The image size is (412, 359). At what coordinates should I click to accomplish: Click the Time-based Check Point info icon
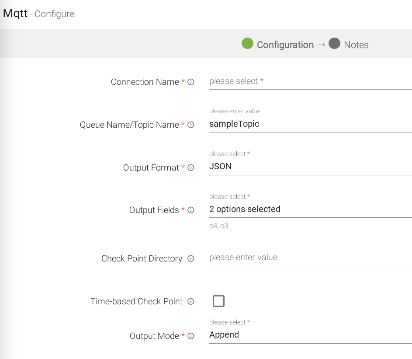tap(191, 302)
